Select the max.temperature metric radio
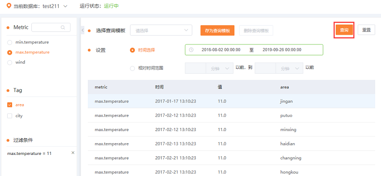The image size is (381, 176). [10, 53]
